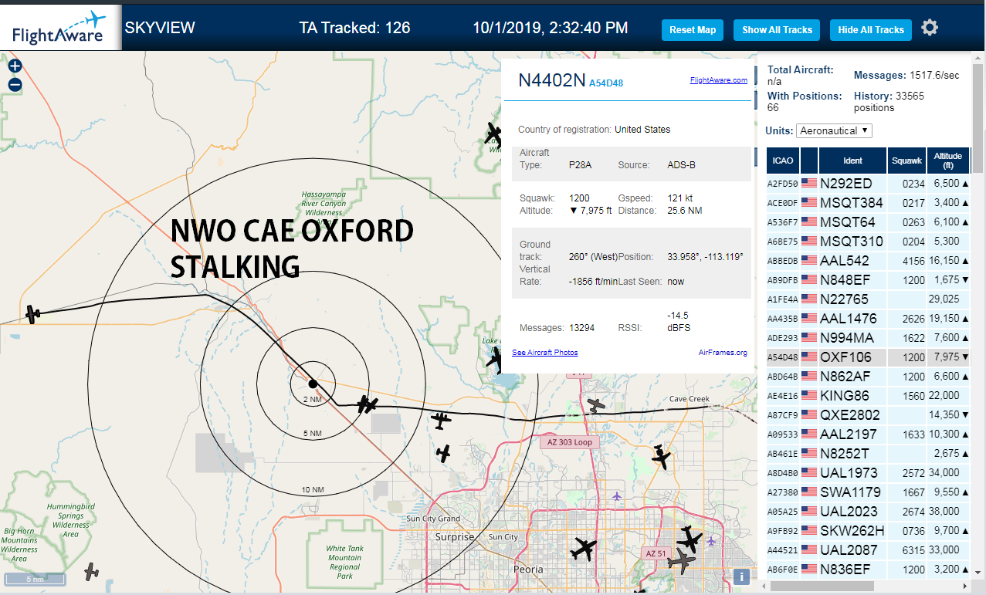Click the squawk 6315 cell
The height and width of the screenshot is (595, 986).
906,550
